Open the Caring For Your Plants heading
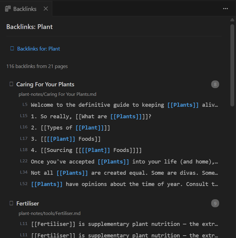Image resolution: width=236 pixels, height=238 pixels. point(45,84)
